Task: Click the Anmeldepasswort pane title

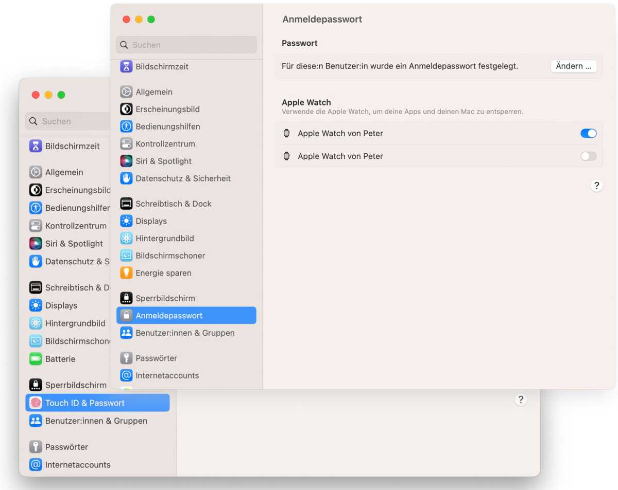Action: point(322,20)
